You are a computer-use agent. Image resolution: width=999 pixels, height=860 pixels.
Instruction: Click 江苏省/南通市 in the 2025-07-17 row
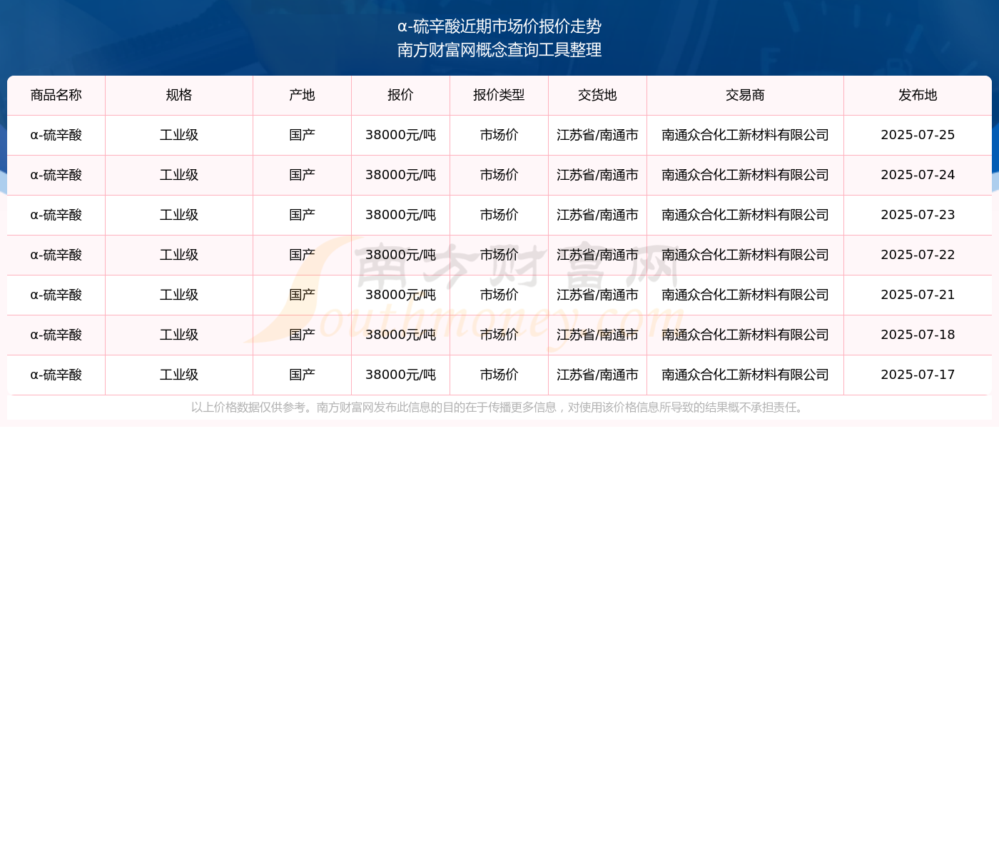[597, 375]
